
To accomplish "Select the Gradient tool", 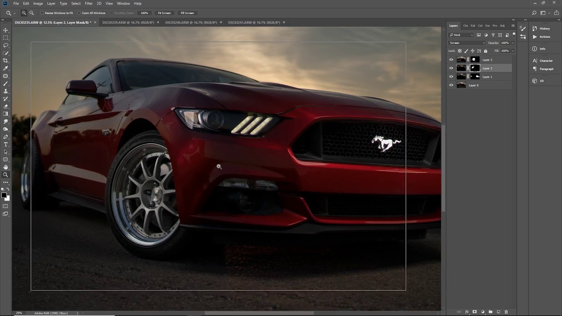I will [6, 114].
